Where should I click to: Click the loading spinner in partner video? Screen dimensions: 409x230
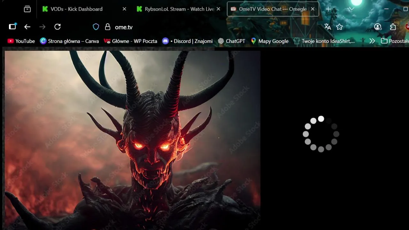tap(321, 134)
